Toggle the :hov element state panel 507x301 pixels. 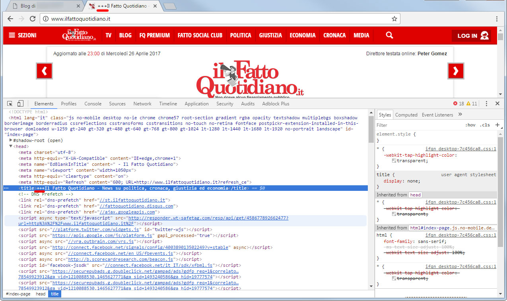470,125
